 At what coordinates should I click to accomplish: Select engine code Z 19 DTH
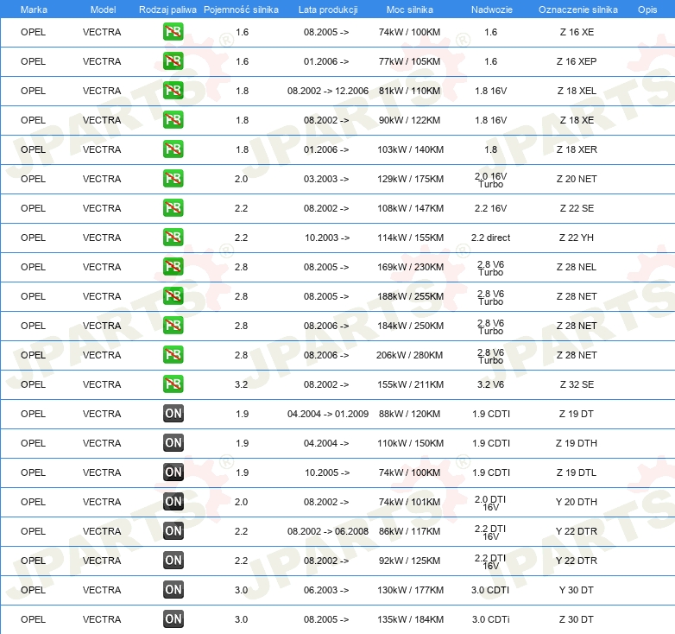click(577, 443)
